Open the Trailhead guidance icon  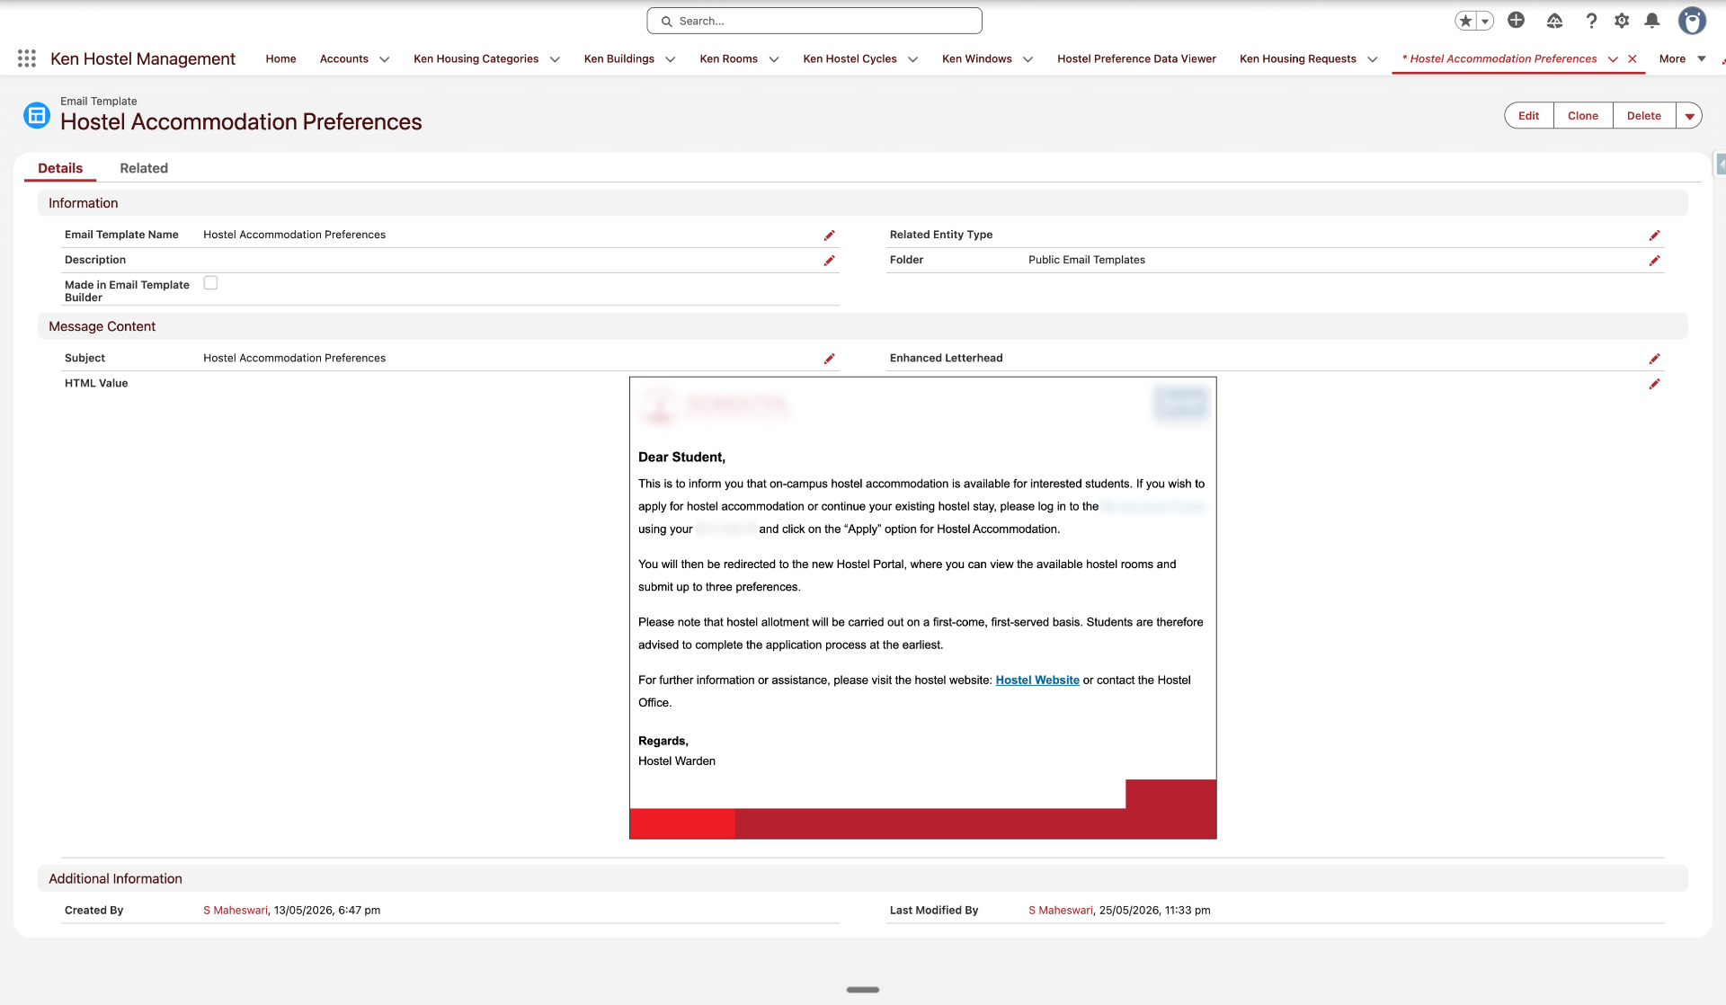coord(1554,21)
